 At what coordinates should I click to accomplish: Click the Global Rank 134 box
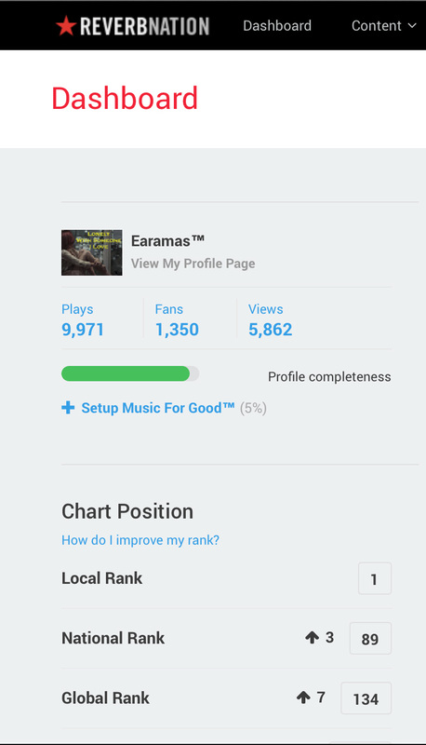tap(366, 698)
